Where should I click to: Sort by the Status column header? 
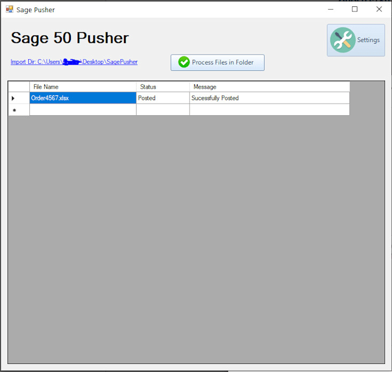click(163, 86)
